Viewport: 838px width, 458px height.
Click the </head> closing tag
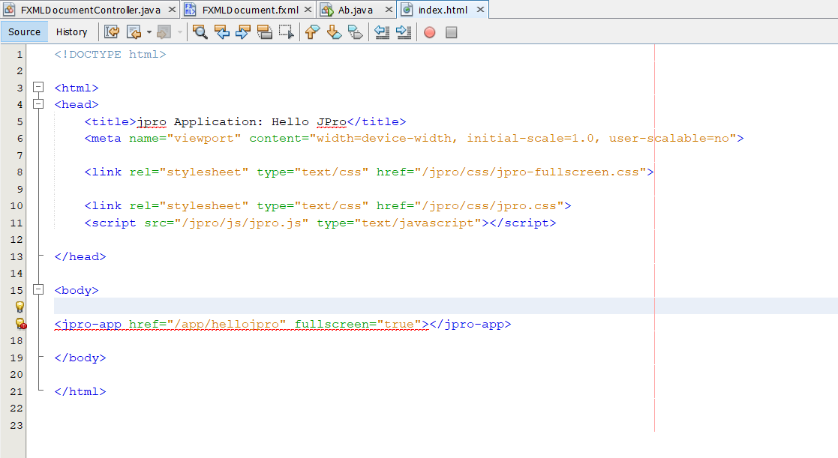pos(80,257)
